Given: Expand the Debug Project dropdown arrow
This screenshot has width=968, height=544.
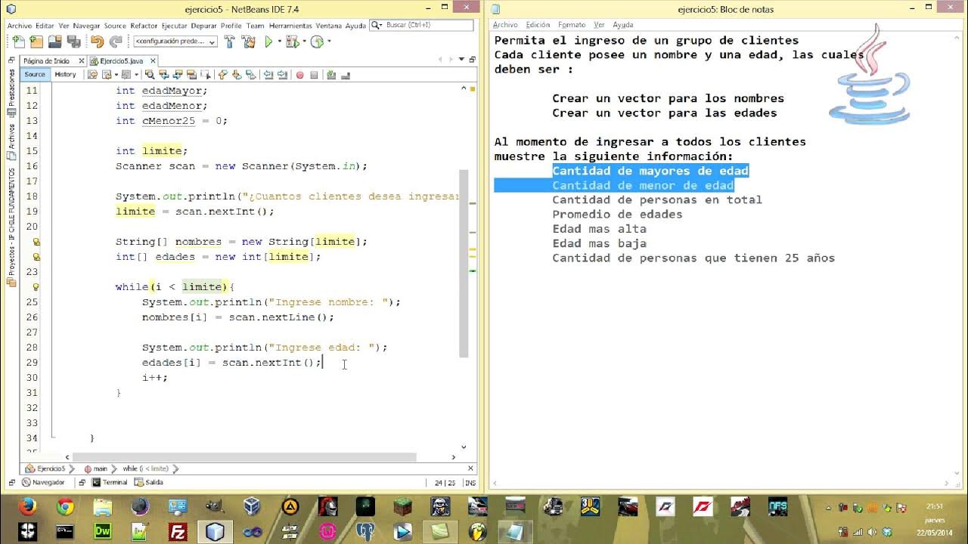Looking at the screenshot, I should (x=304, y=42).
